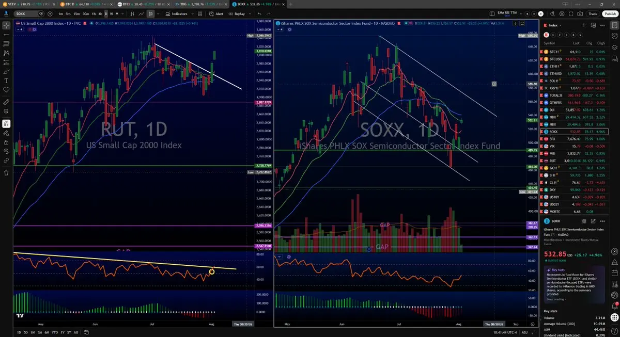
Task: Toggle magnet mode in left toolbar
Action: 6,123
